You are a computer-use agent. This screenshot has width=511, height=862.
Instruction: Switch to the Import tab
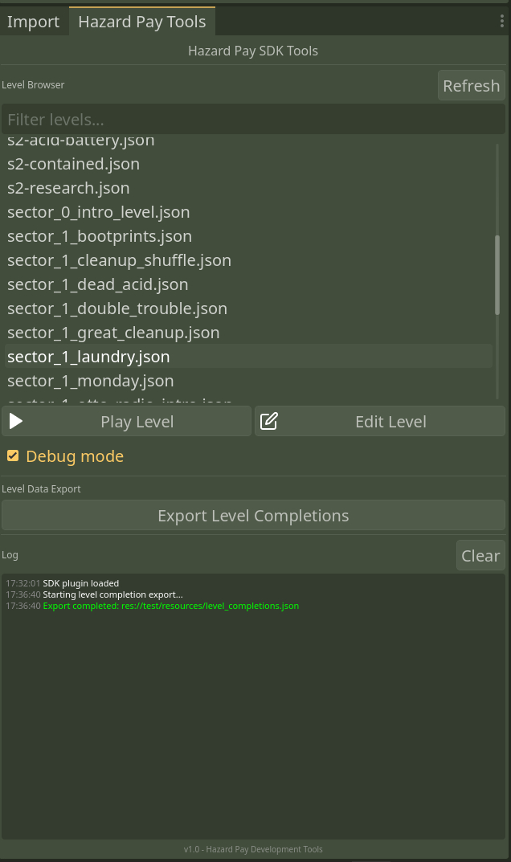click(x=33, y=22)
